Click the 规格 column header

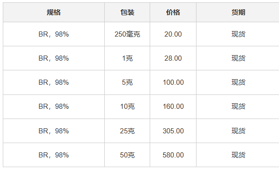pyautogui.click(x=54, y=13)
